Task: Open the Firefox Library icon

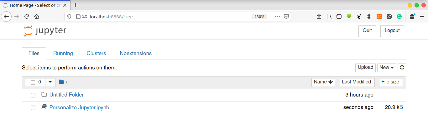Action: (x=329, y=17)
